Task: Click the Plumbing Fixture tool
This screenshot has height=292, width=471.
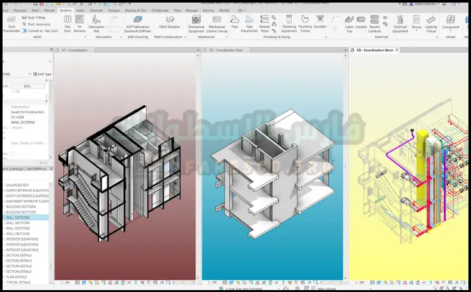Action: [x=305, y=24]
